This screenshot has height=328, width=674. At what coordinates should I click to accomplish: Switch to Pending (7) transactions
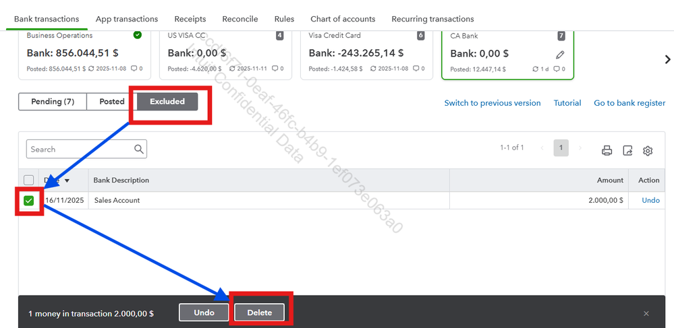tap(53, 102)
